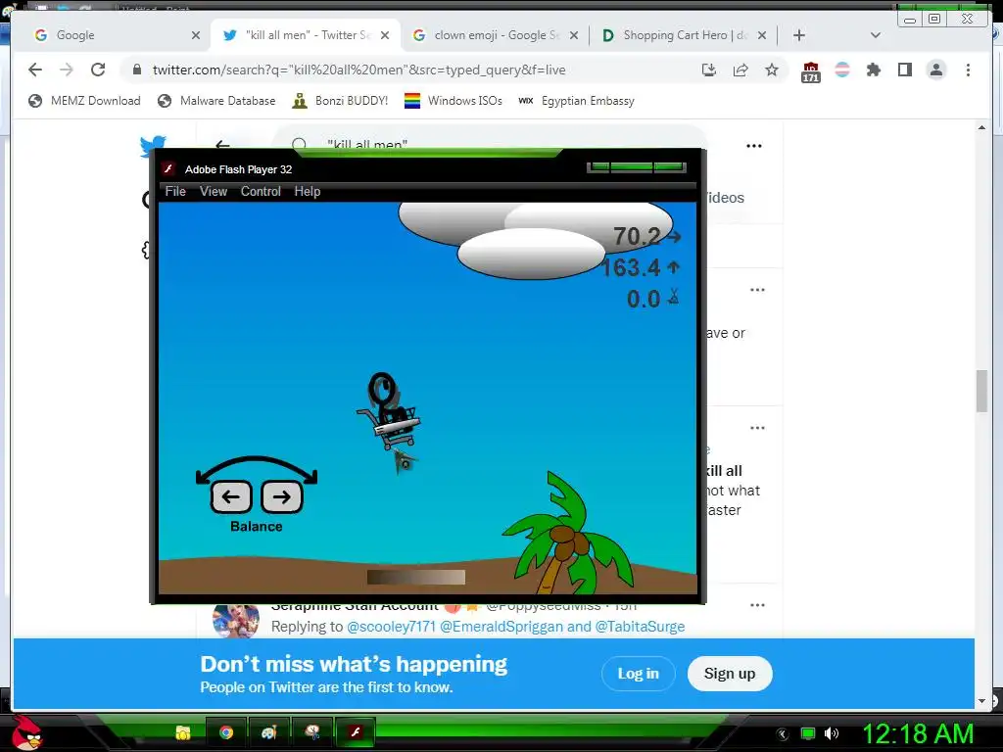Click the Sign up button

[x=729, y=674]
